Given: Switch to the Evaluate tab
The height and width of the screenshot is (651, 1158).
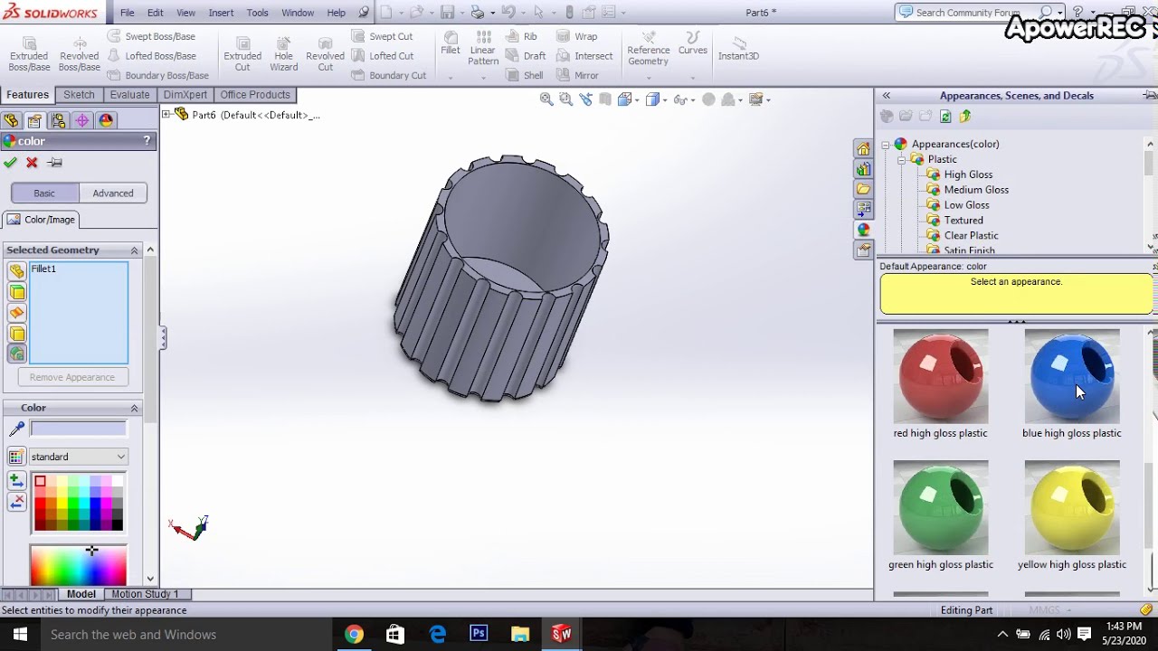Looking at the screenshot, I should pos(129,95).
